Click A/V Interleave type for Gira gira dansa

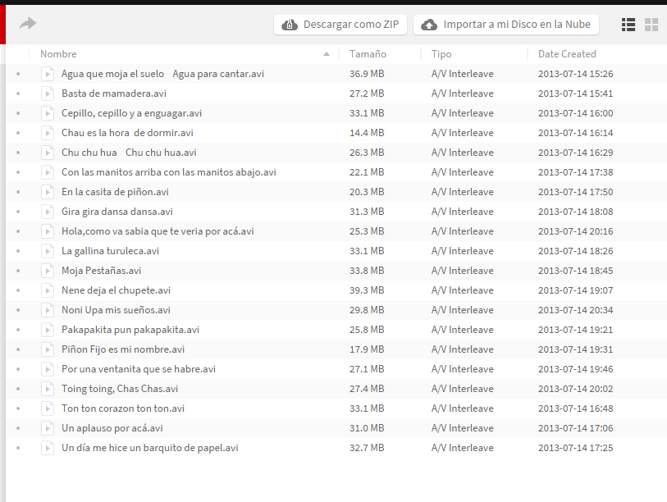[463, 212]
